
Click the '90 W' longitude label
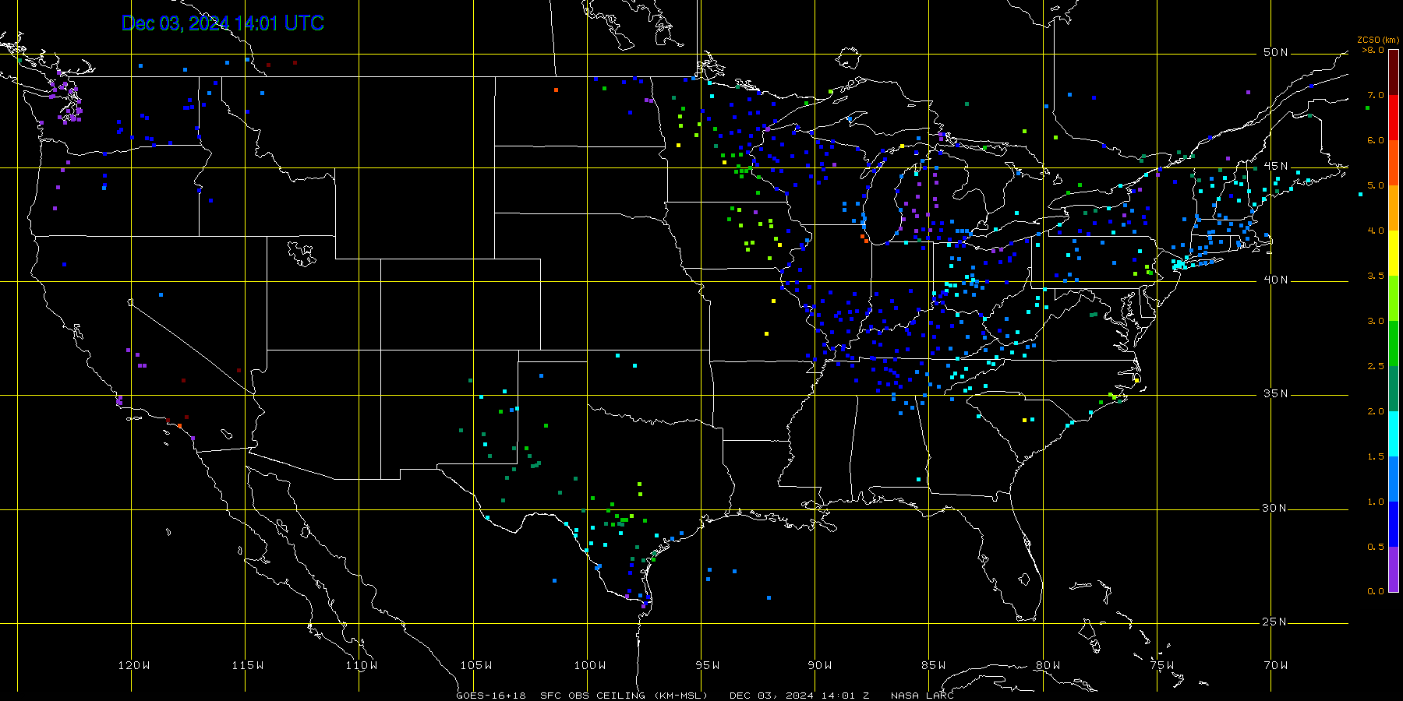[820, 665]
